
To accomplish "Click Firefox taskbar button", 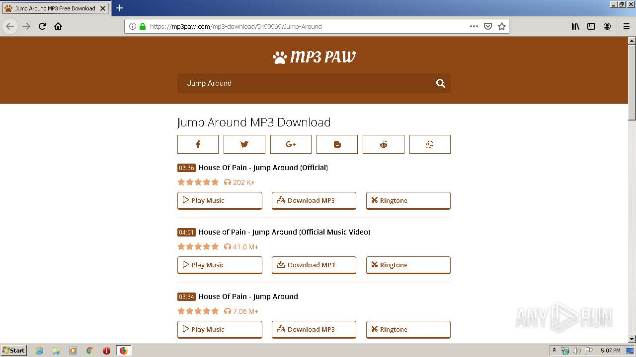I will [x=123, y=351].
